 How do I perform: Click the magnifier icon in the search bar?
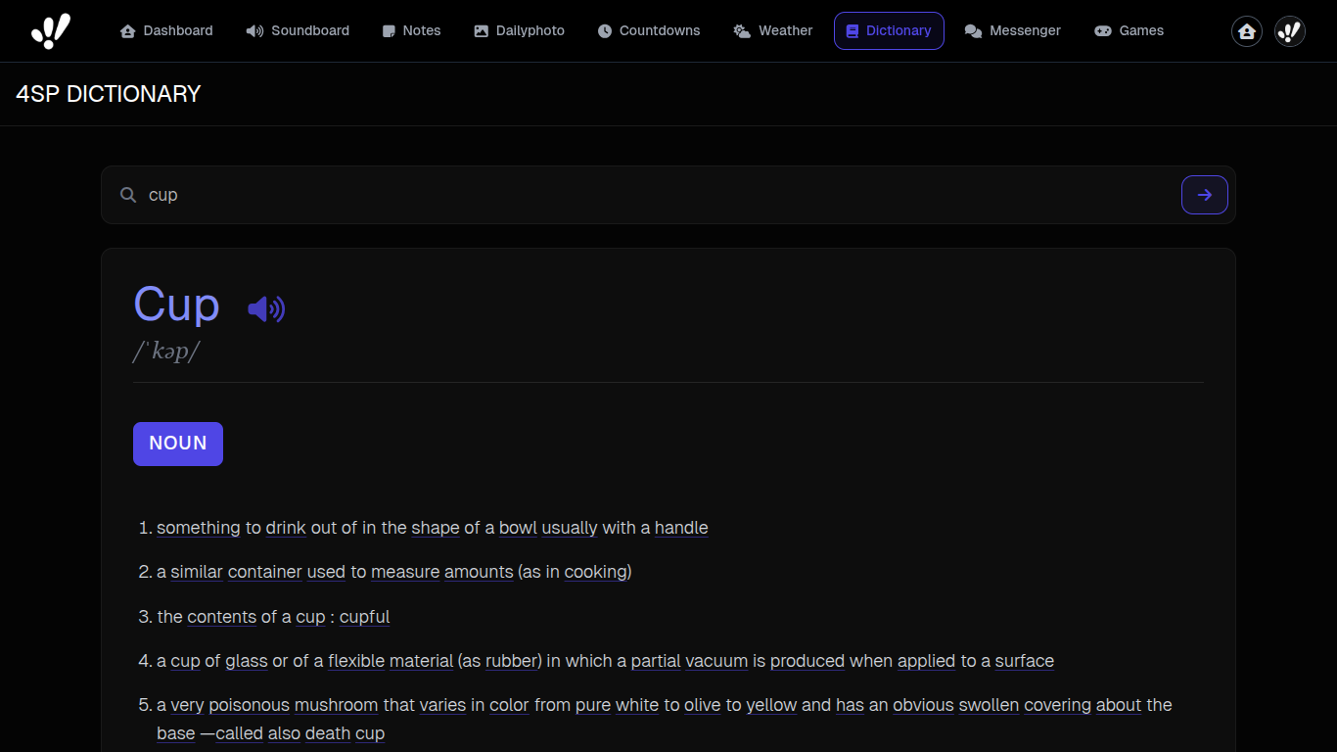tap(128, 195)
